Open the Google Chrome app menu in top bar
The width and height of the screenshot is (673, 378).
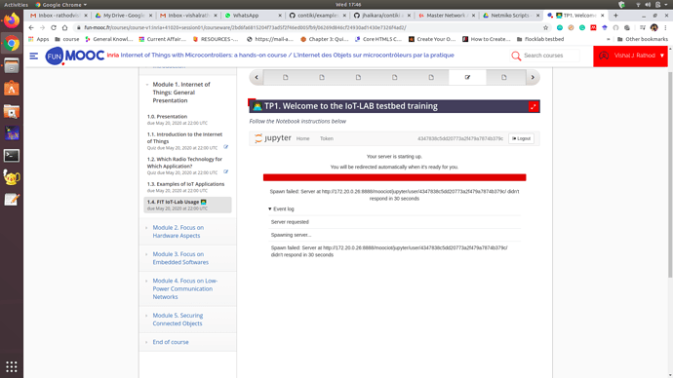tap(60, 4)
